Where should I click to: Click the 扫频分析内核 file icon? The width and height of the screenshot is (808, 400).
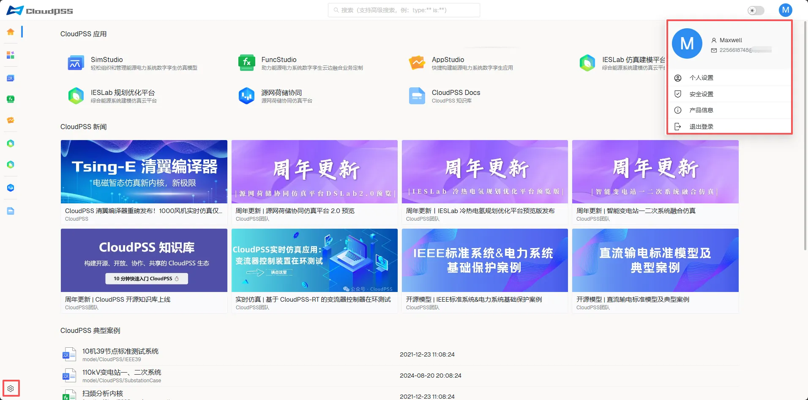tap(69, 395)
